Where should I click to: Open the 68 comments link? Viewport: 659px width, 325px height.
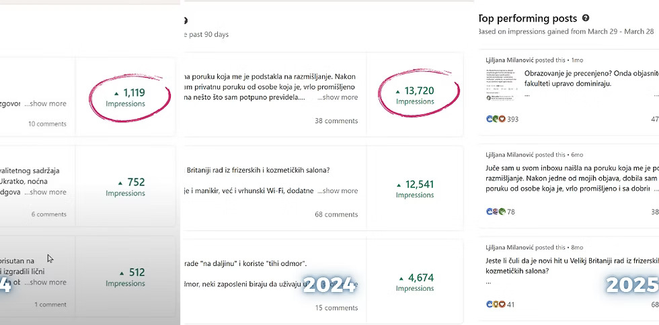tap(336, 214)
